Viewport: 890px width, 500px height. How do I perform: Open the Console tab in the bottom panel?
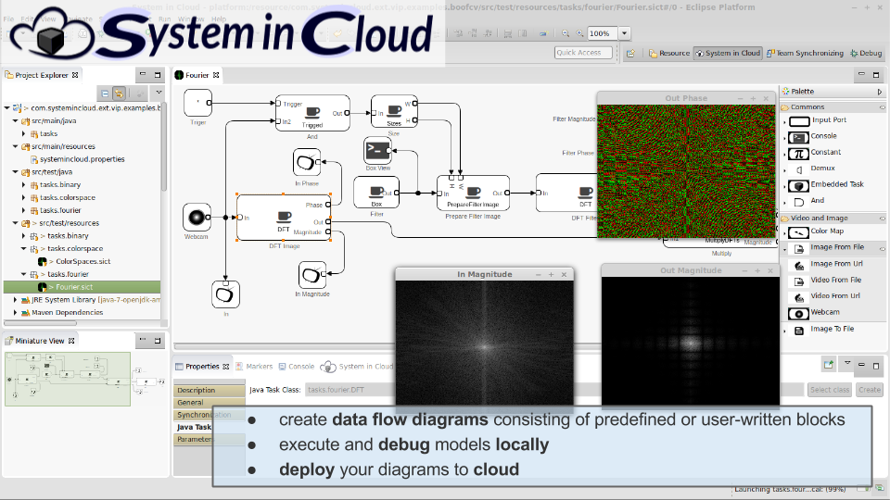[x=297, y=367]
